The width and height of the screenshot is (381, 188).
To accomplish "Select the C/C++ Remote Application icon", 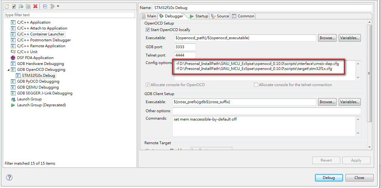I will click(x=13, y=46).
